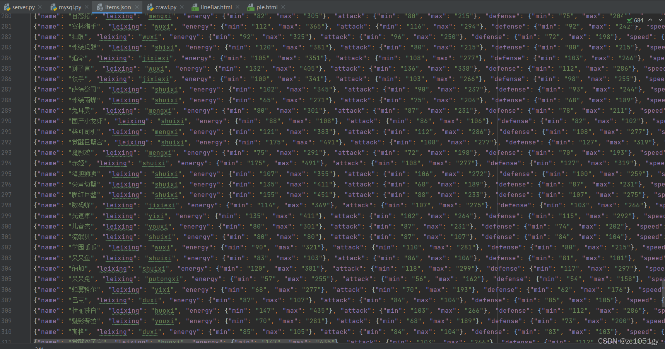Image resolution: width=665 pixels, height=349 pixels.
Task: Click line number 300 in the gutter
Action: click(7, 226)
